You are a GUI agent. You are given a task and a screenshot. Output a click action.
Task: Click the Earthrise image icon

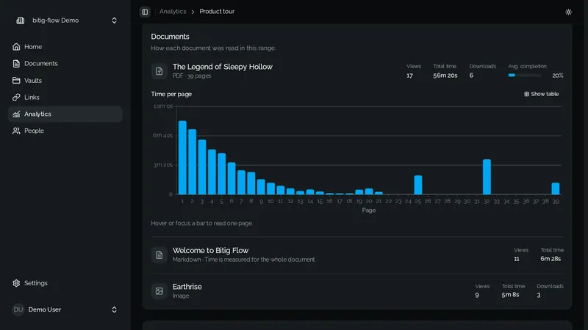[x=159, y=291]
